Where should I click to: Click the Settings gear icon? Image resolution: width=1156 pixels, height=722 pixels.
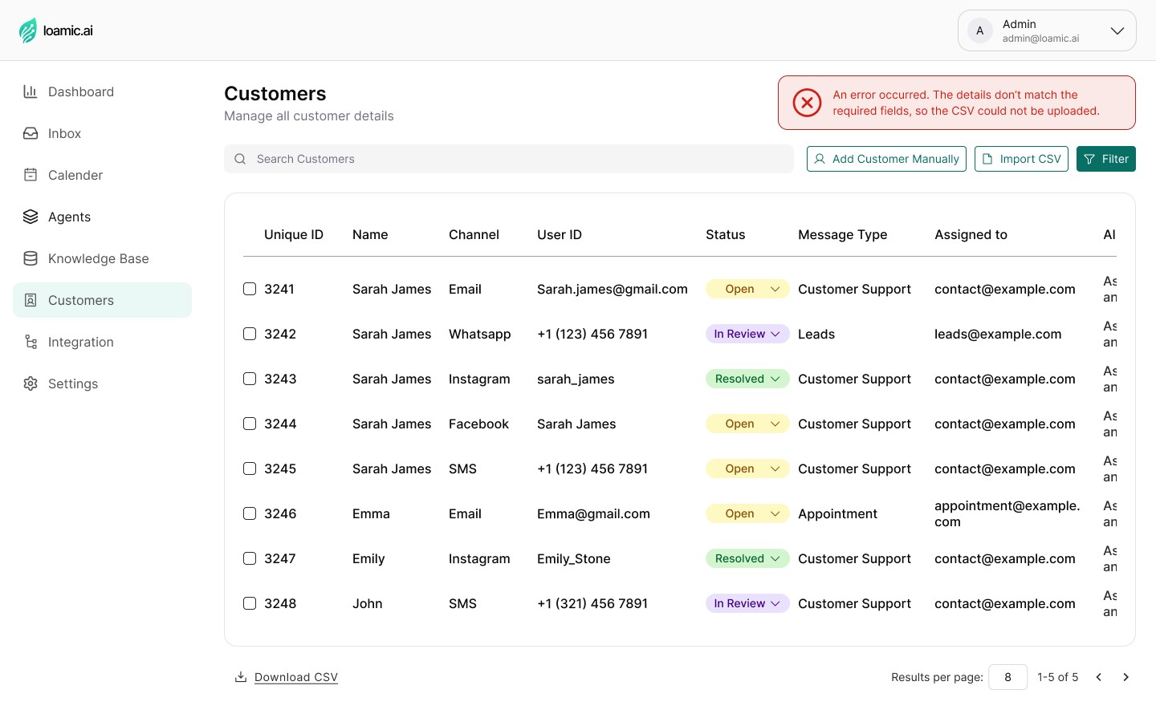31,383
